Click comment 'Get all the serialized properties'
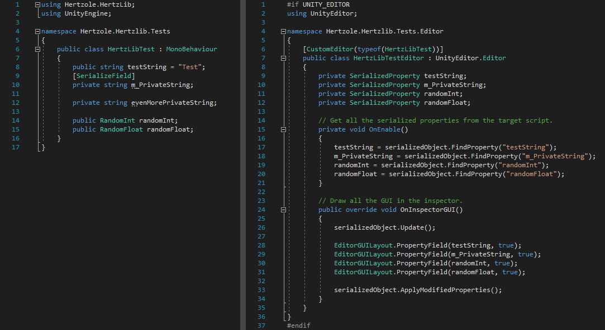Screen dimensions: 605x330 click(x=435, y=120)
